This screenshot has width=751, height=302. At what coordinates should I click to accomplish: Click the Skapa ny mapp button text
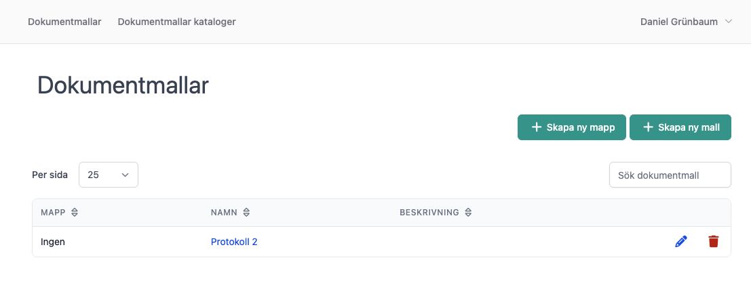[x=581, y=127]
